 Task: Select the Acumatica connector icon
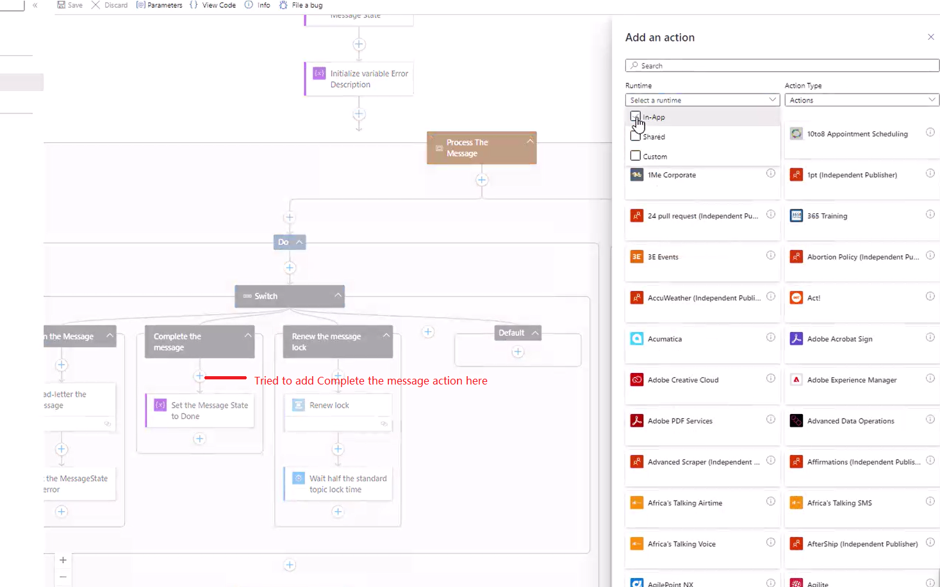[x=636, y=338]
